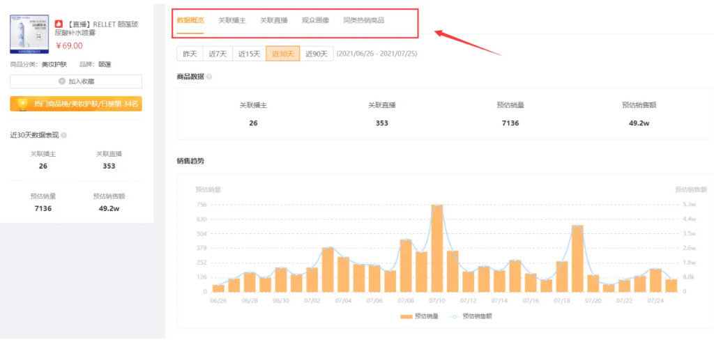Viewport: 714px width, 342px height.
Task: Toggle 预估销量 legend bar icon
Action: pos(406,316)
